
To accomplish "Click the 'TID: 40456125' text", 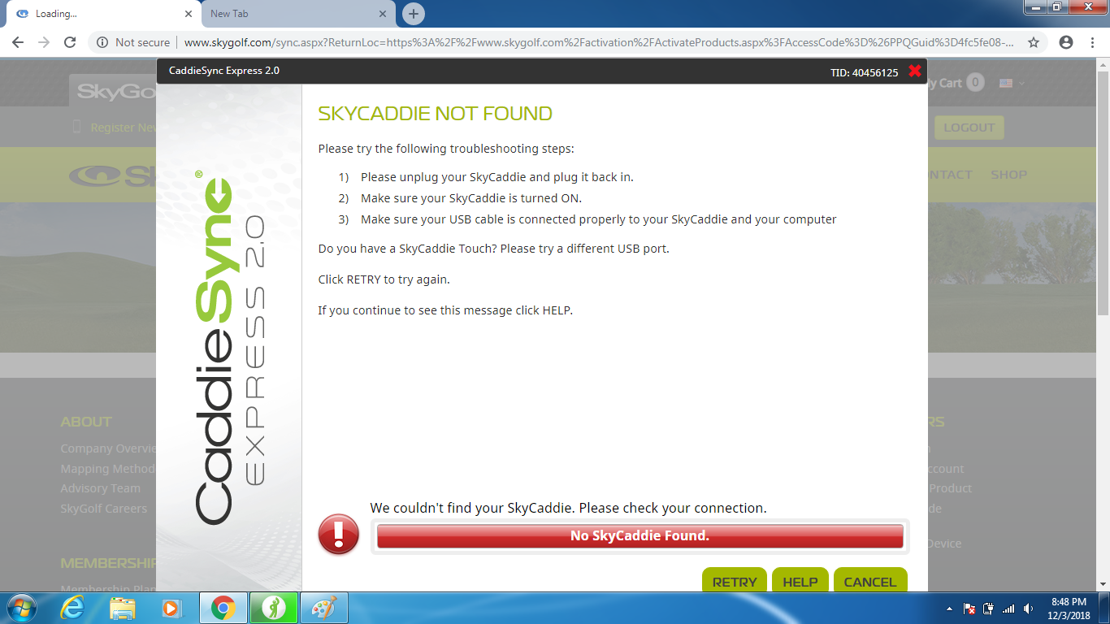I will 864,72.
